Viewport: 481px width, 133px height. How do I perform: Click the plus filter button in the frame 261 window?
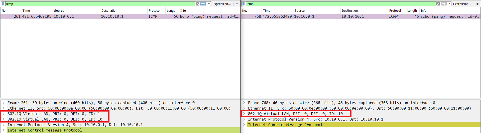237,4
